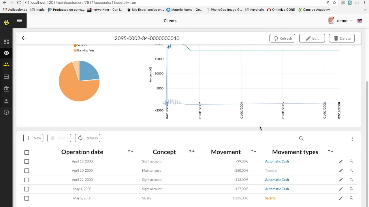
Task: Sort by Operation date column
Action: 130,151
